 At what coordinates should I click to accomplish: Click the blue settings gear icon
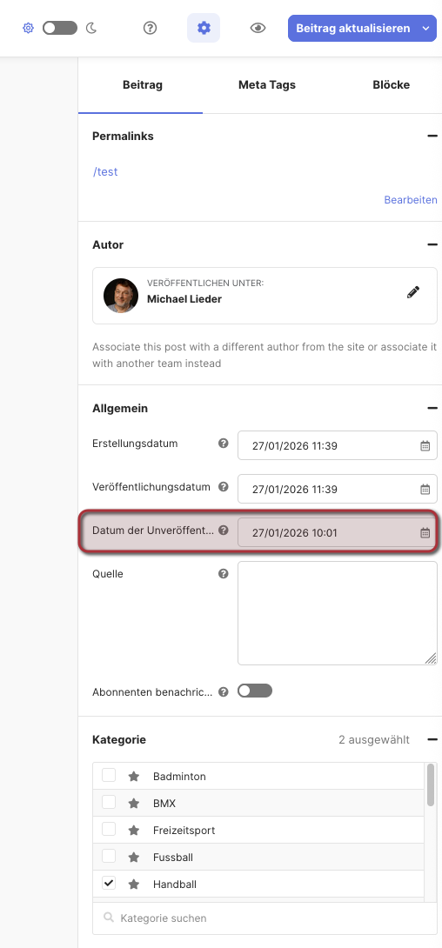(x=204, y=28)
